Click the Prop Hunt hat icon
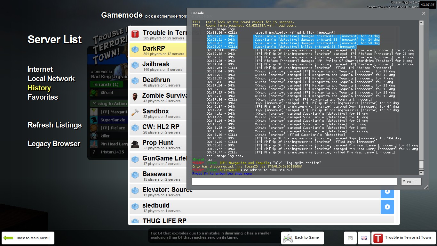 pos(135,144)
